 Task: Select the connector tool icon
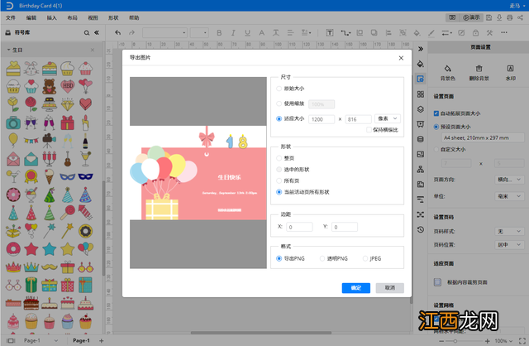click(346, 33)
